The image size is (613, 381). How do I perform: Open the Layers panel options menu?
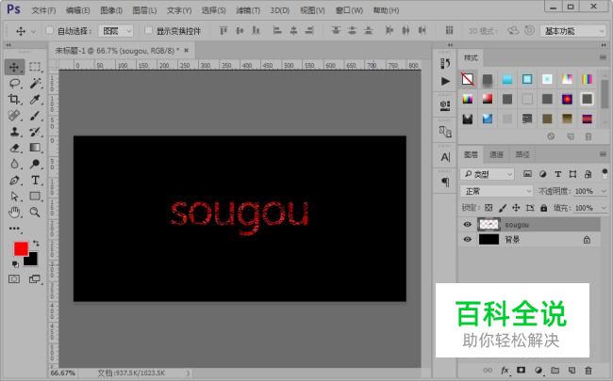pyautogui.click(x=604, y=154)
